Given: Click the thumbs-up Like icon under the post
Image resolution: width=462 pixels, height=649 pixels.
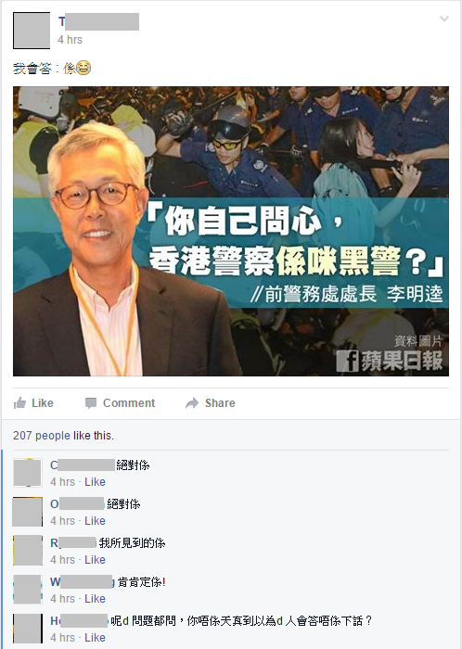Looking at the screenshot, I should pyautogui.click(x=19, y=402).
